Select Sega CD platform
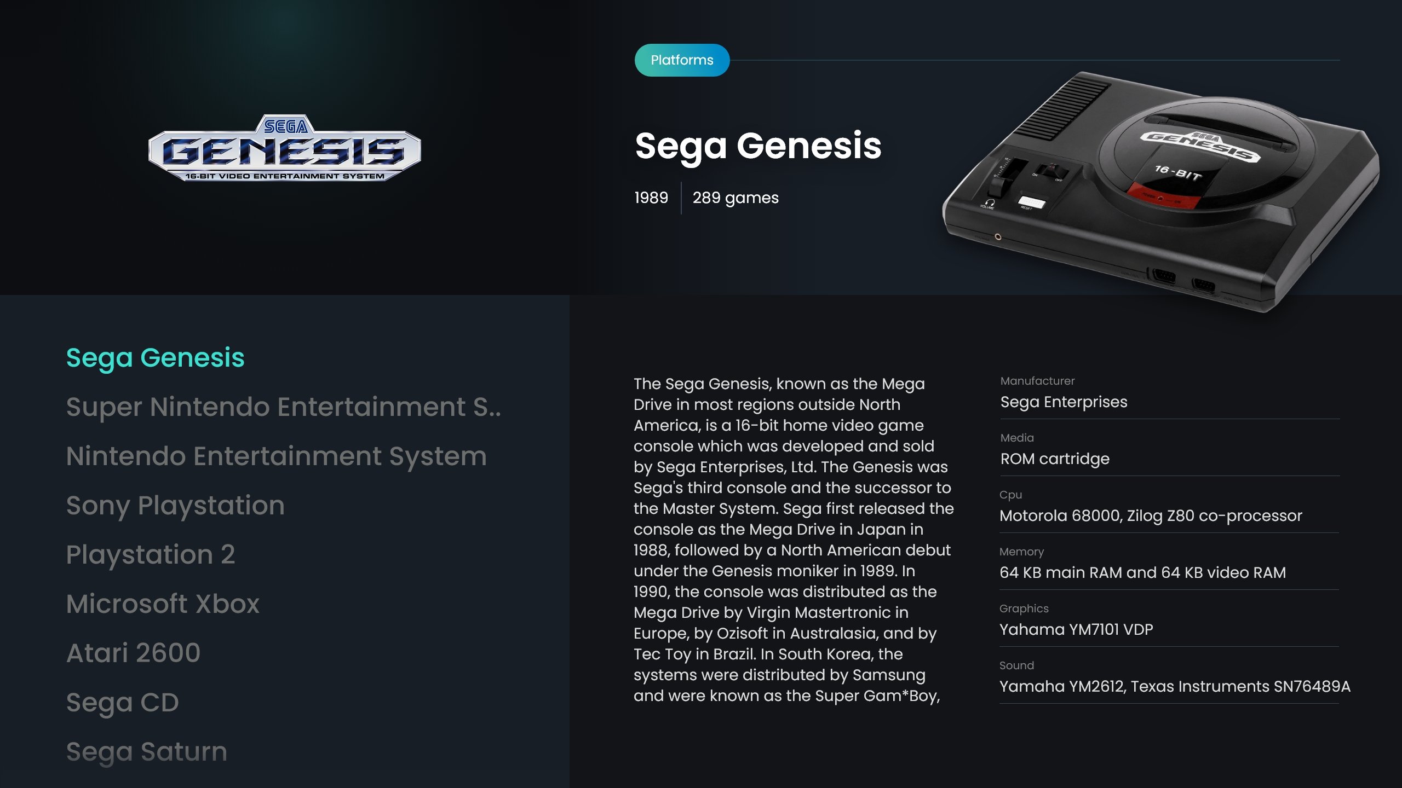Screen dimensions: 1402x788 coord(122,703)
